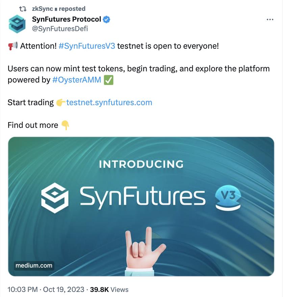Click the white SynFutures cube logo in the image
The width and height of the screenshot is (283, 297).
pyautogui.click(x=55, y=197)
